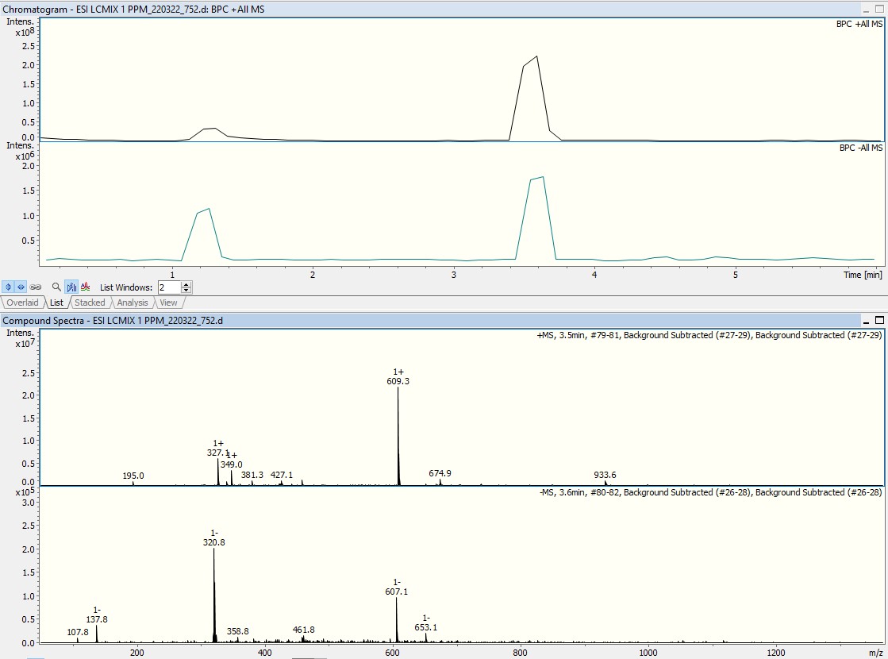Switch to the Overlaid tab
Image resolution: width=888 pixels, height=659 pixels.
(22, 303)
